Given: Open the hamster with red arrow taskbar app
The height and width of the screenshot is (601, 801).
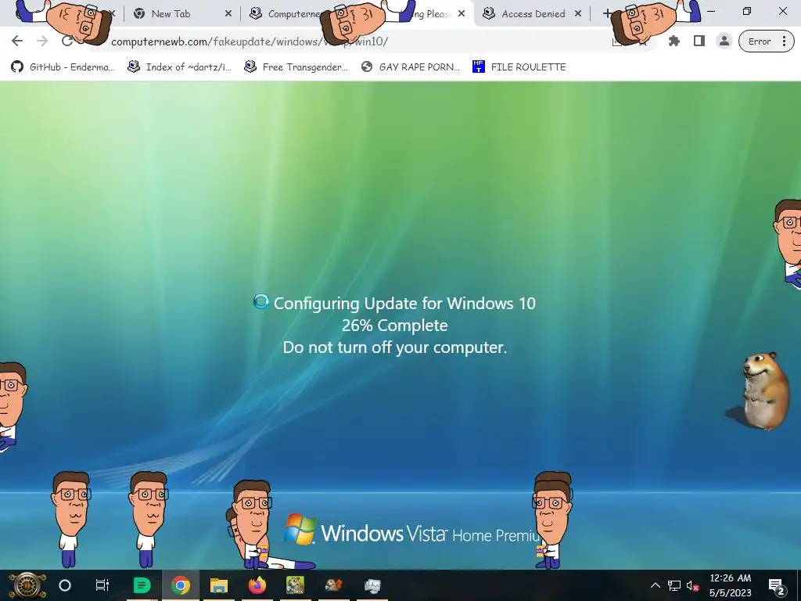Looking at the screenshot, I should (334, 585).
